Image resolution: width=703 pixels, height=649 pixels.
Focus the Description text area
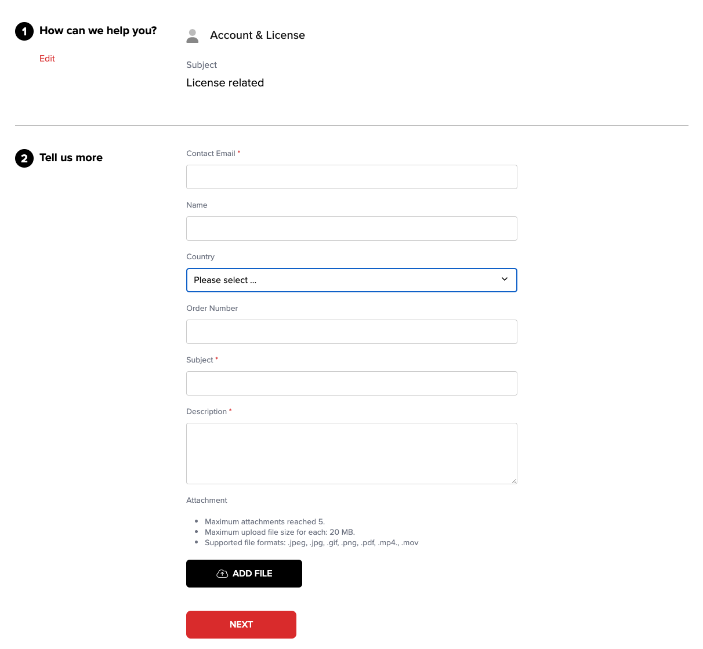click(351, 453)
